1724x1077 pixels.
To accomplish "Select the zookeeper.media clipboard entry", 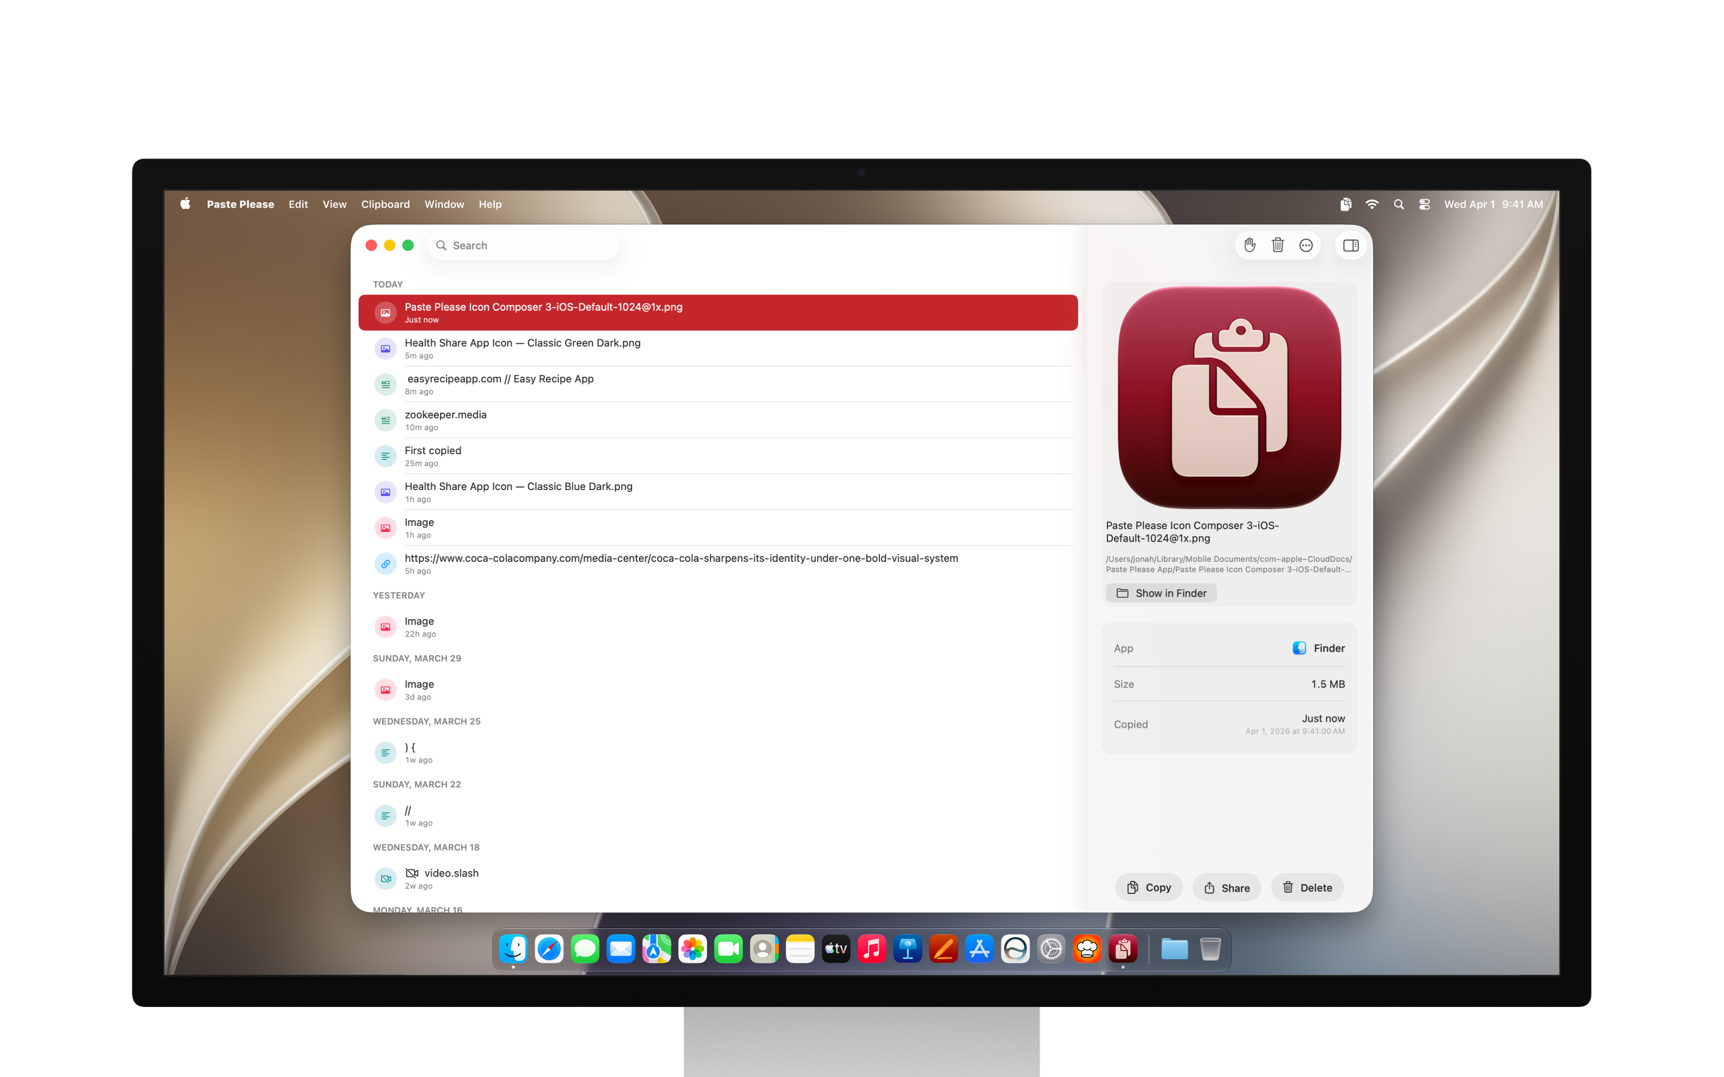I will click(718, 420).
